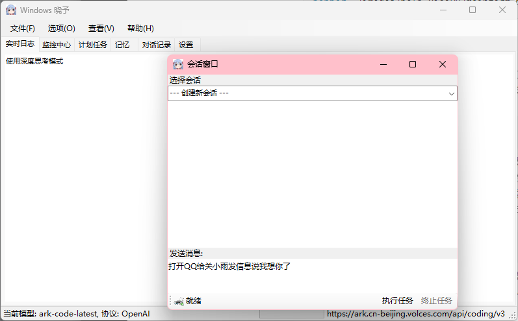The width and height of the screenshot is (518, 321).
Task: Maximize the 会话窗口 dialog
Action: 413,64
